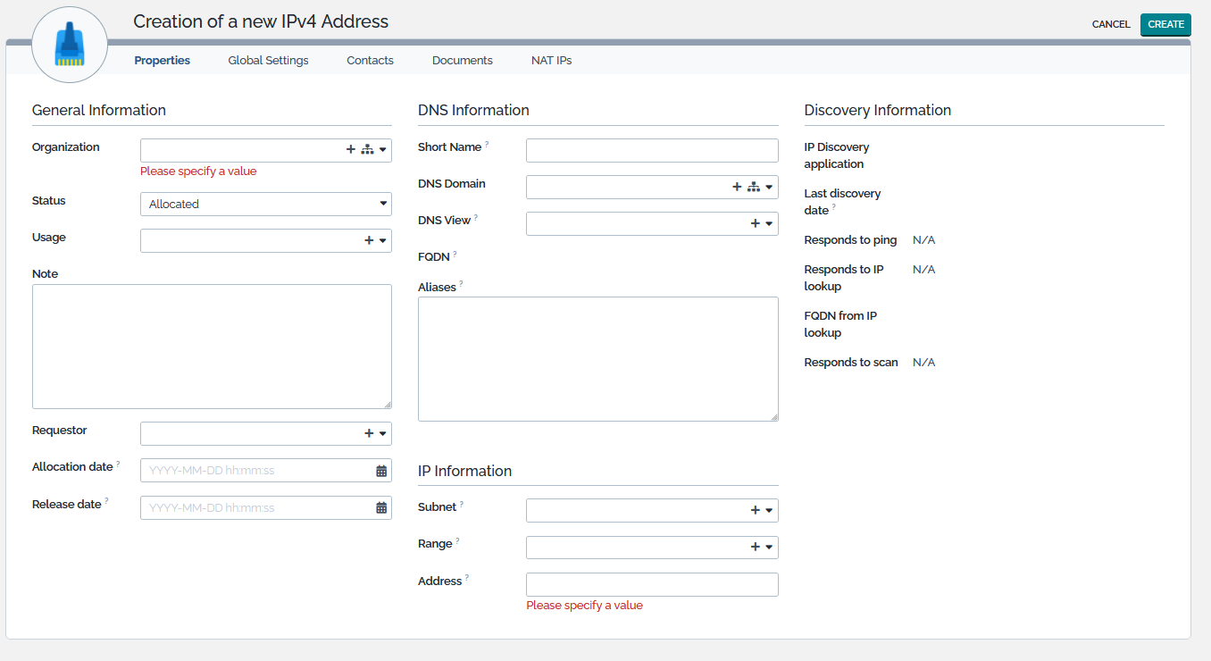
Task: Click the help mark next to Address
Action: pos(467,578)
